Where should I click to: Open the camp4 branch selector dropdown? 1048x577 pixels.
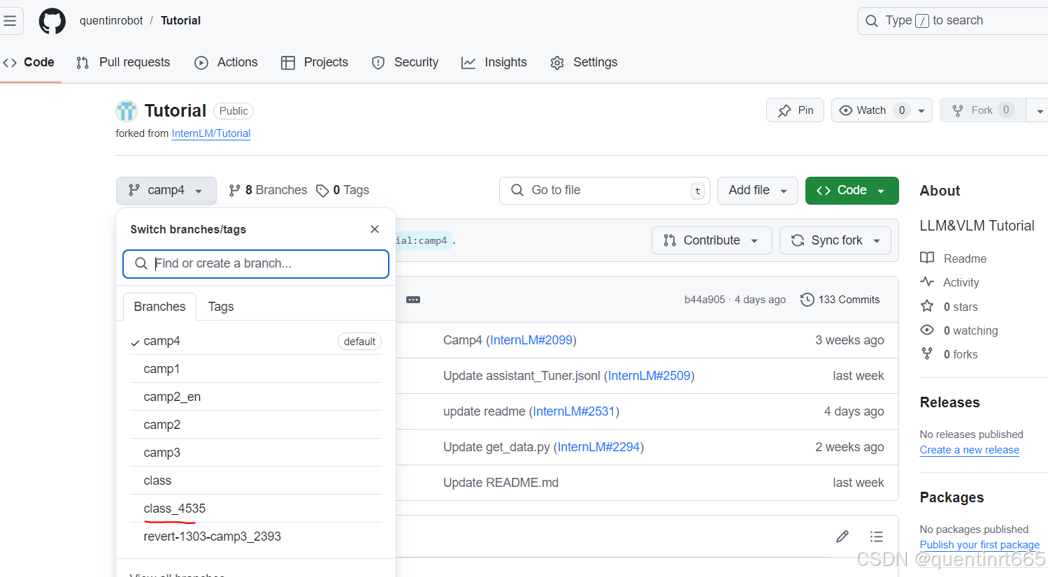[x=166, y=190]
